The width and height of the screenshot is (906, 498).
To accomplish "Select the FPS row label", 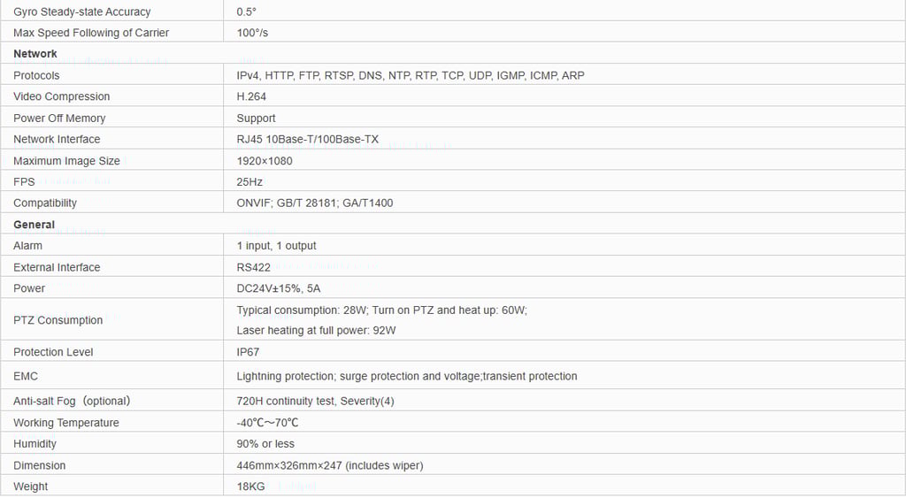I will coord(24,182).
